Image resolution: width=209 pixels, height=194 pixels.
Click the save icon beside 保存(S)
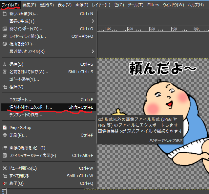[5, 64]
